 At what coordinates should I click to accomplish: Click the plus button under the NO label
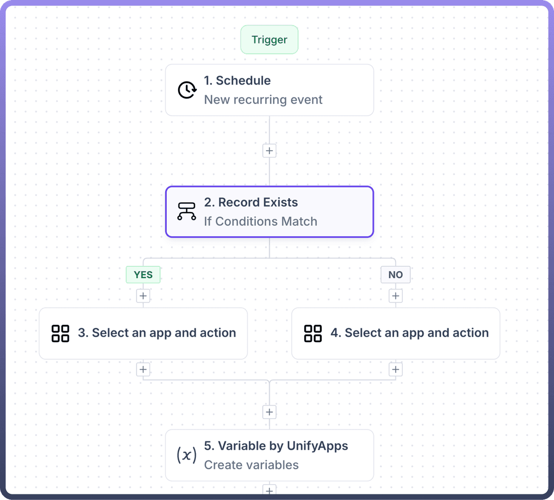pyautogui.click(x=395, y=296)
